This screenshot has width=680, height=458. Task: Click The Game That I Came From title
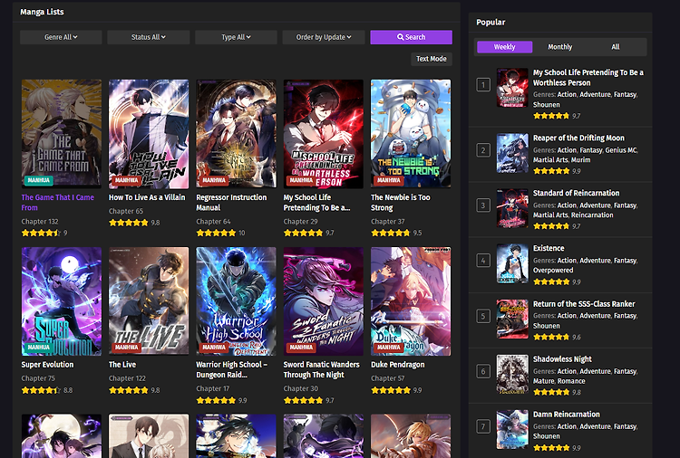58,203
